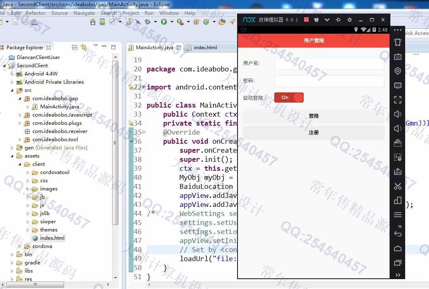Expand the gen Generated Java Files node
Screen dimensions: 429x289
(x=12, y=148)
